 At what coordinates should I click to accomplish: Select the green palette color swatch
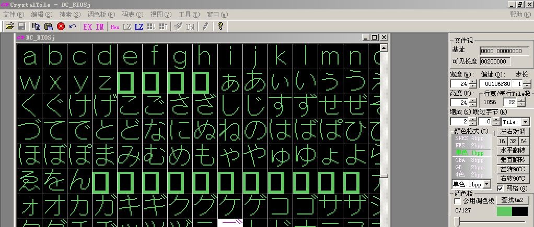click(504, 211)
